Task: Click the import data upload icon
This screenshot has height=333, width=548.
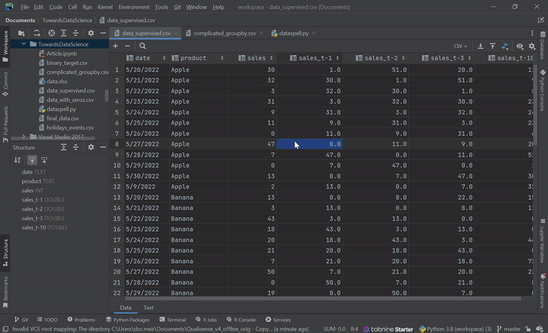Action: [493, 46]
